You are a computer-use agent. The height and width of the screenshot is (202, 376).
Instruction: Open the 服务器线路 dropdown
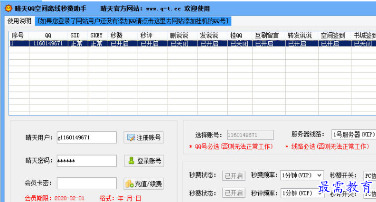pyautogui.click(x=354, y=134)
